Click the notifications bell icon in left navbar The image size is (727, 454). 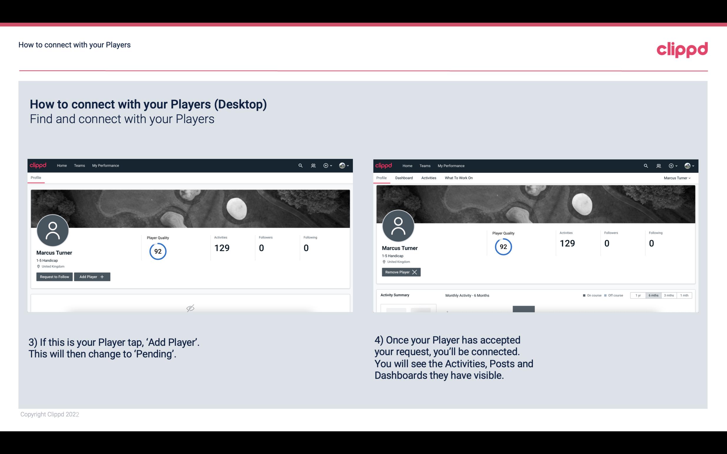[312, 166]
